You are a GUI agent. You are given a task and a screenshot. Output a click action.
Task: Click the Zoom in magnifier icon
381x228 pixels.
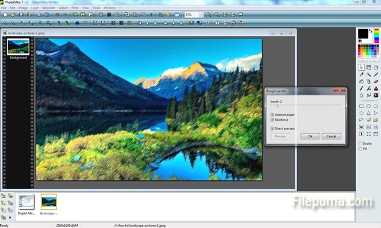click(208, 15)
